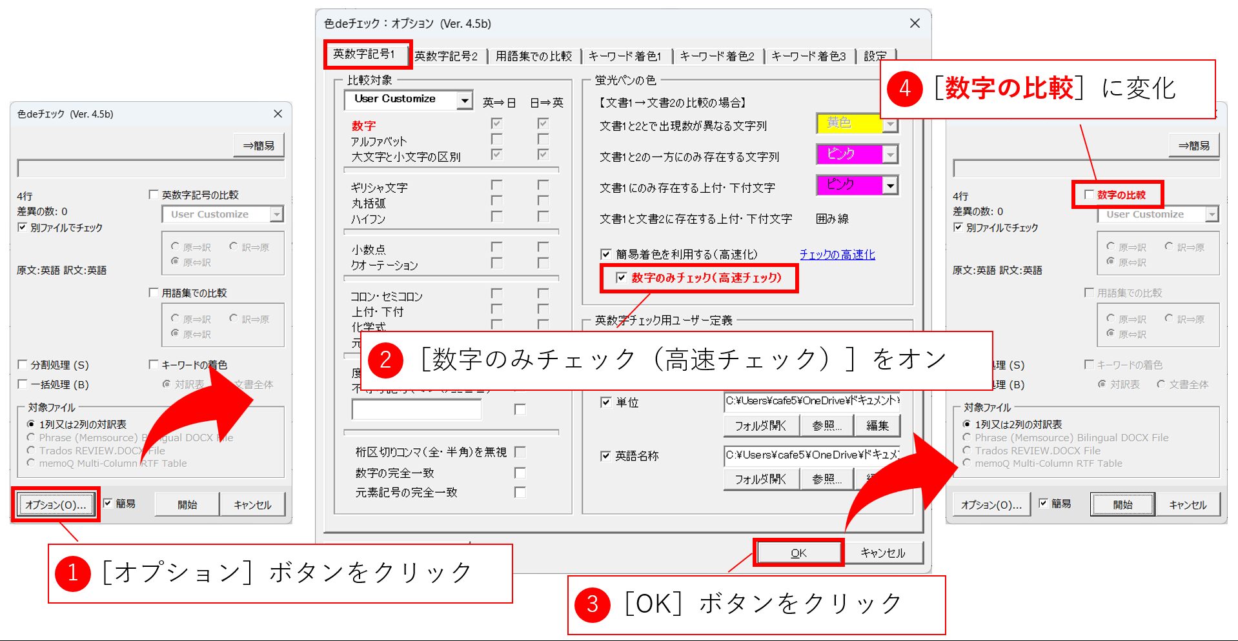Click the オプション(O)... button in left dialog
The width and height of the screenshot is (1238, 641).
(56, 504)
